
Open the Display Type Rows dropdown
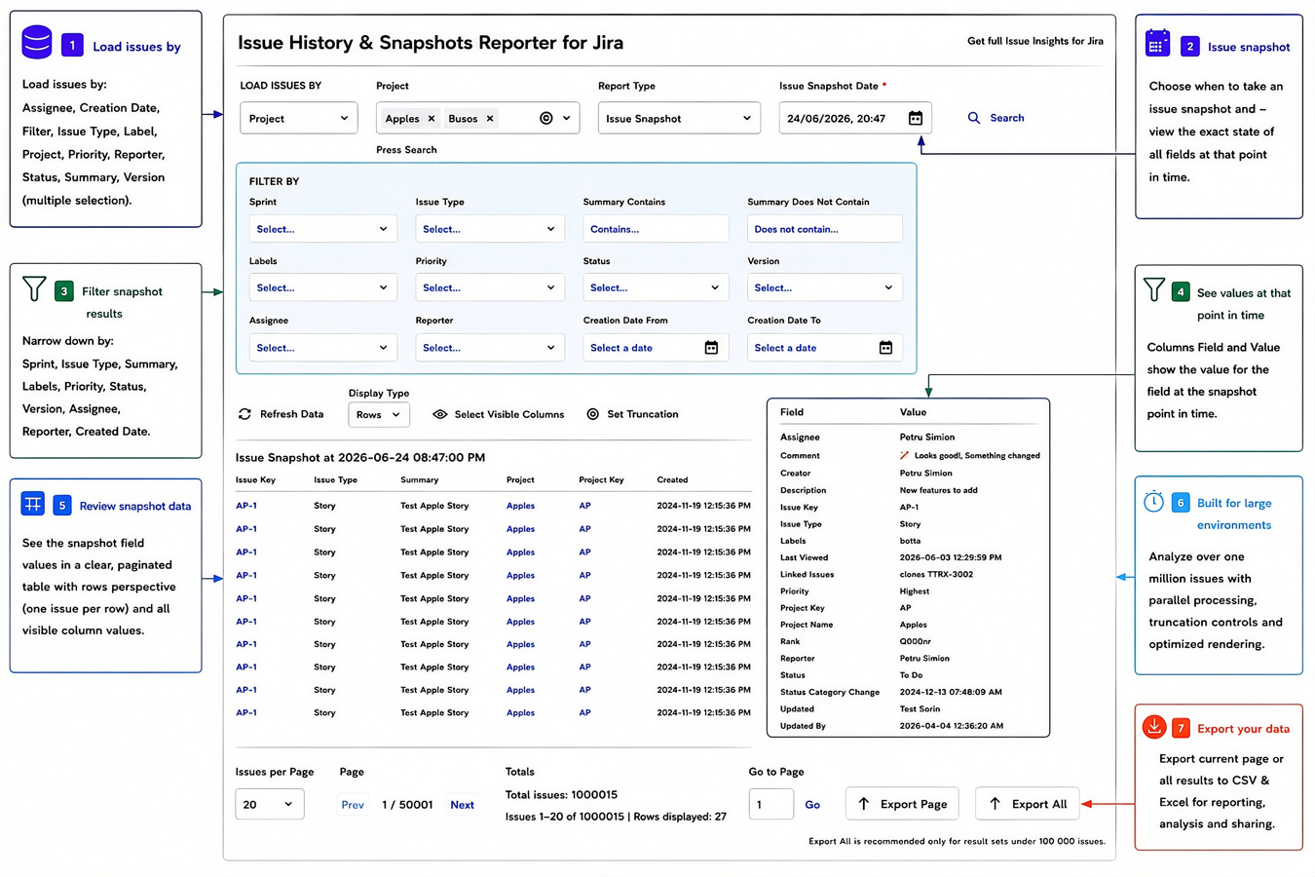tap(379, 414)
